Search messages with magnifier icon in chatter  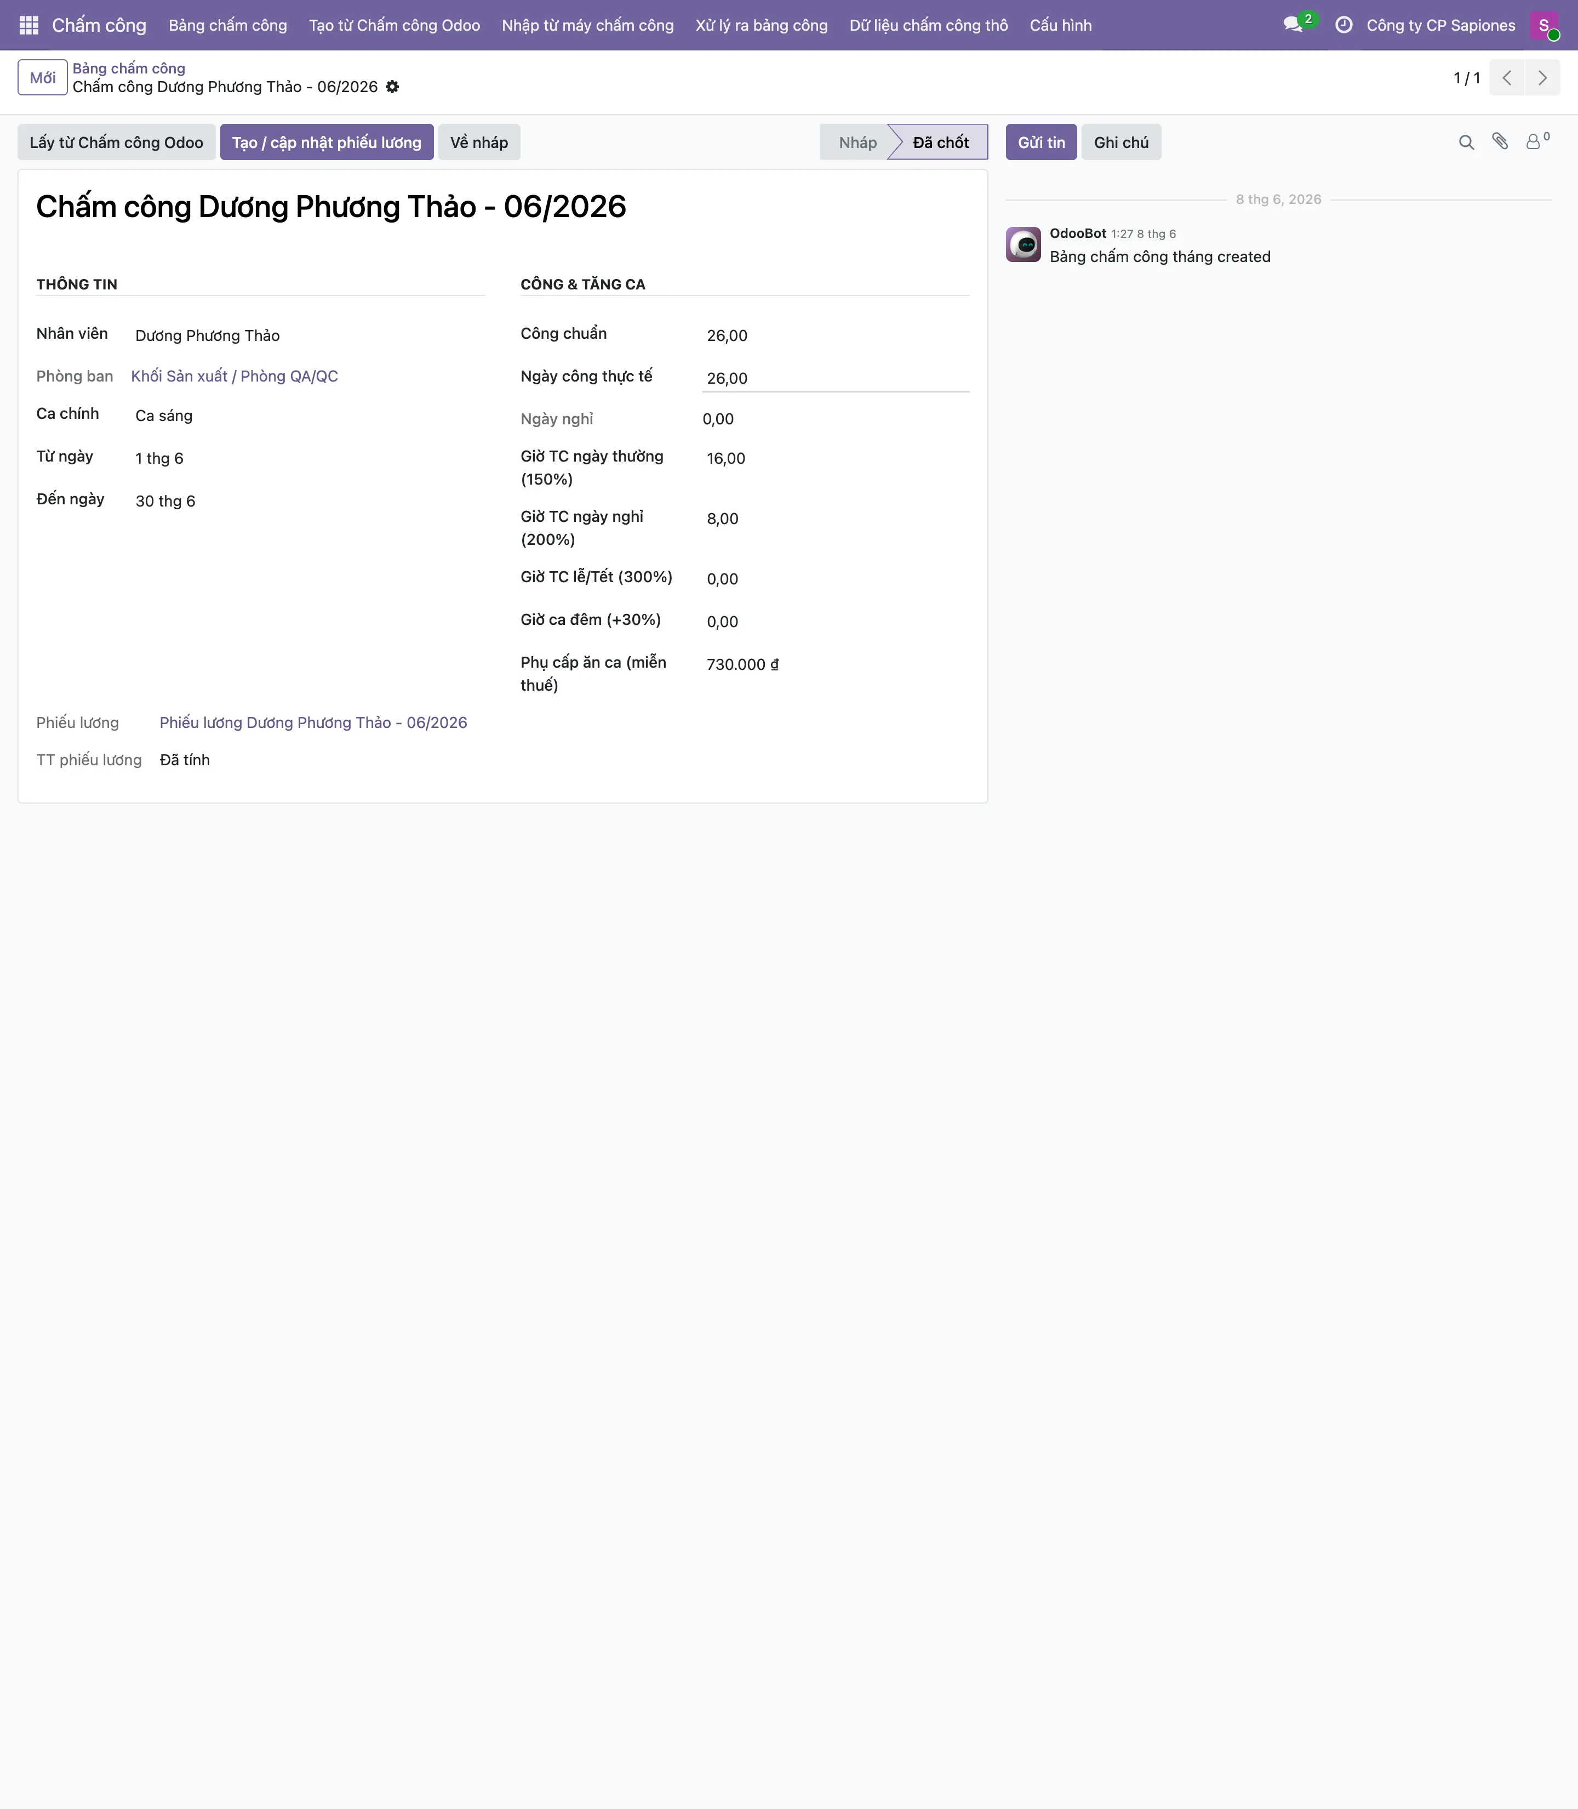1466,142
